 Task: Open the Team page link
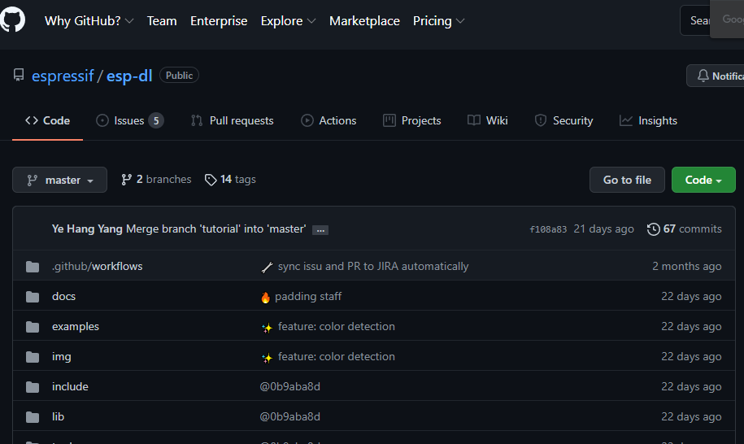point(162,21)
